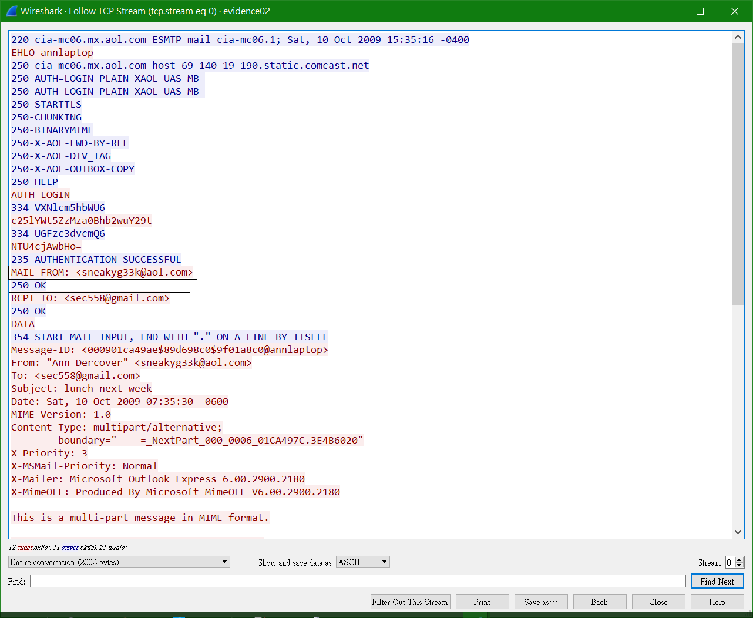Click the 'EHLO annlaptop' line
This screenshot has width=753, height=618.
(52, 52)
